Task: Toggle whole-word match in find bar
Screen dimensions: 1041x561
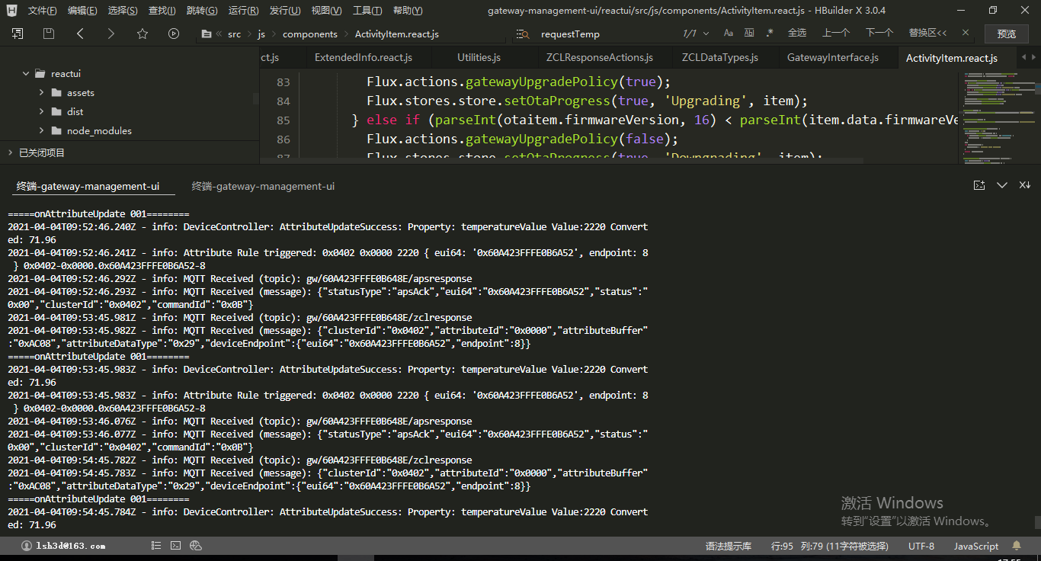Action: click(x=749, y=34)
